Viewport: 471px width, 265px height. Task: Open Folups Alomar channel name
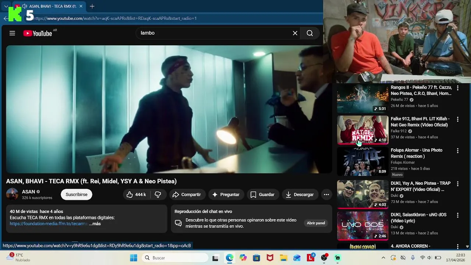[x=403, y=162]
